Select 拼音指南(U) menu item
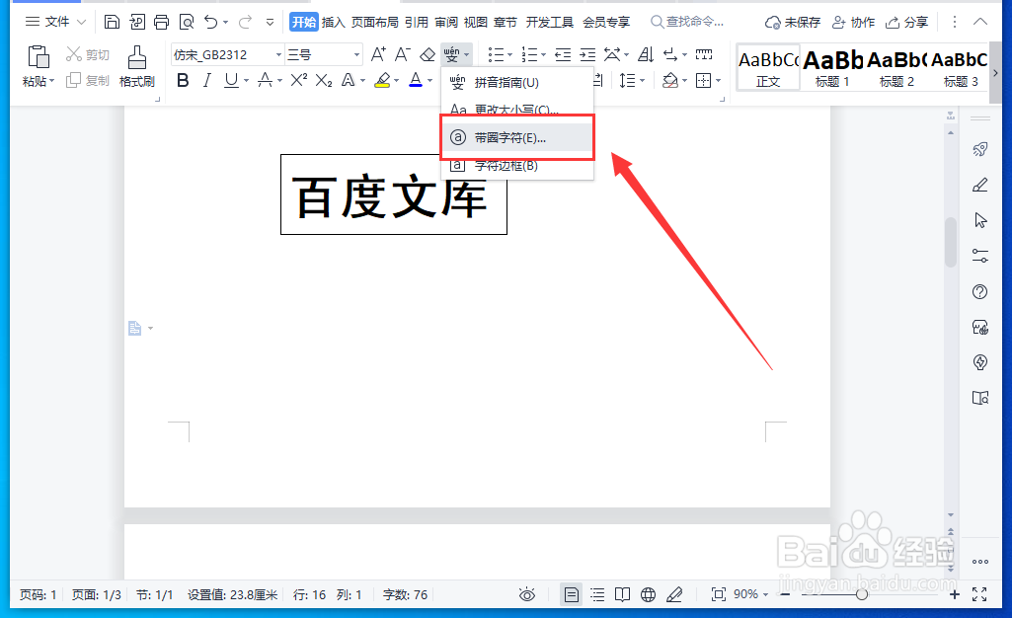This screenshot has height=618, width=1012. pyautogui.click(x=517, y=83)
